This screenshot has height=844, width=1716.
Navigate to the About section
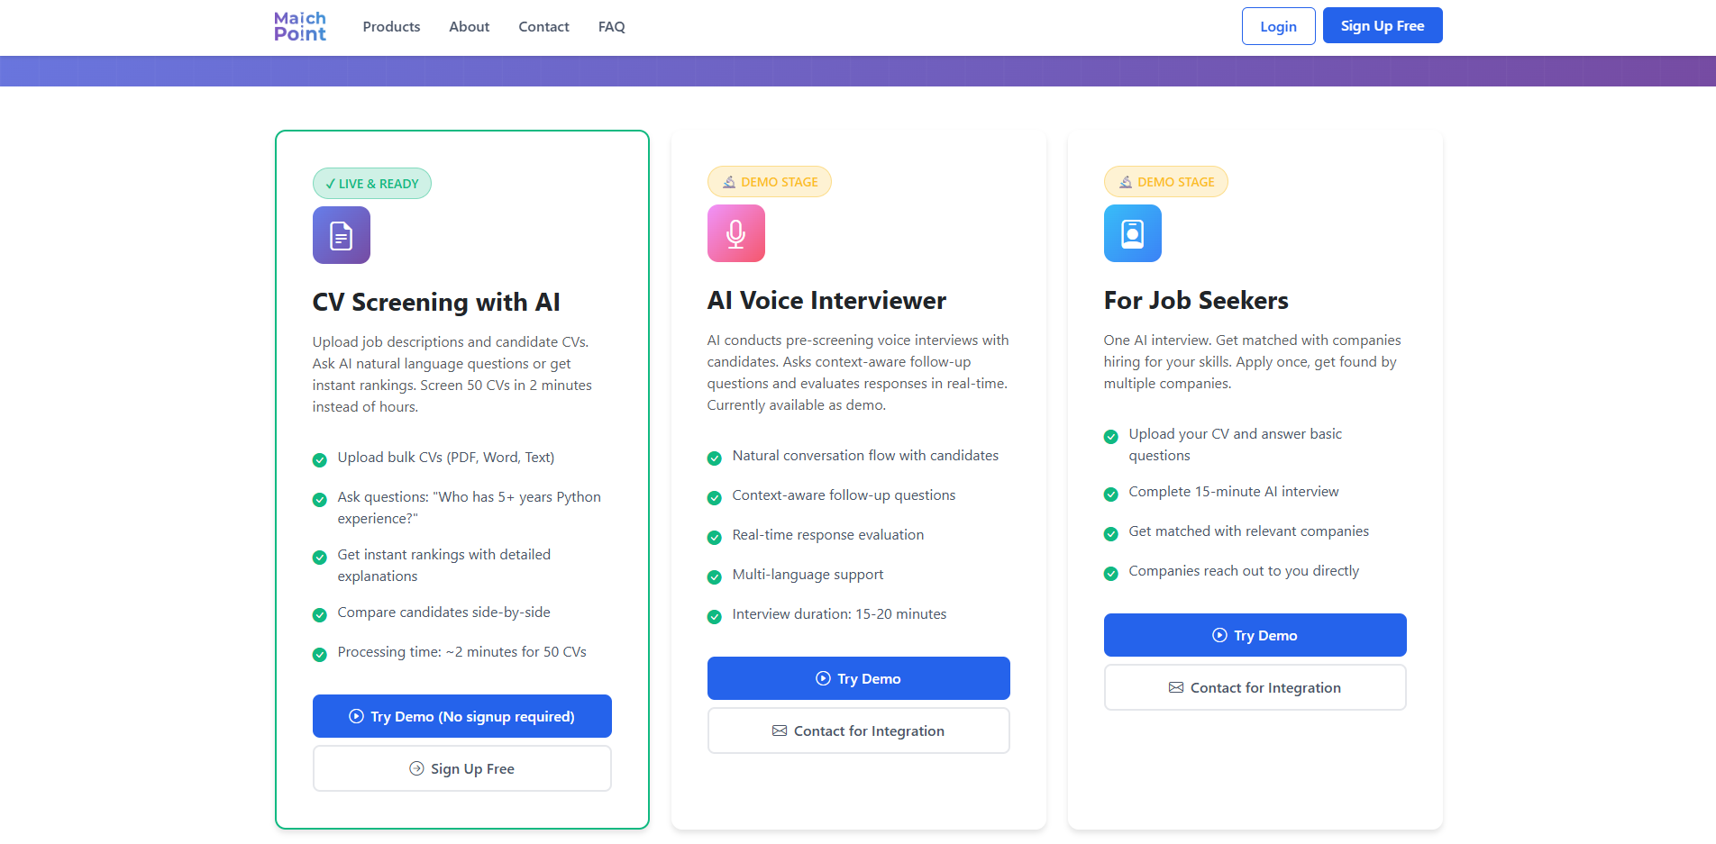coord(469,26)
